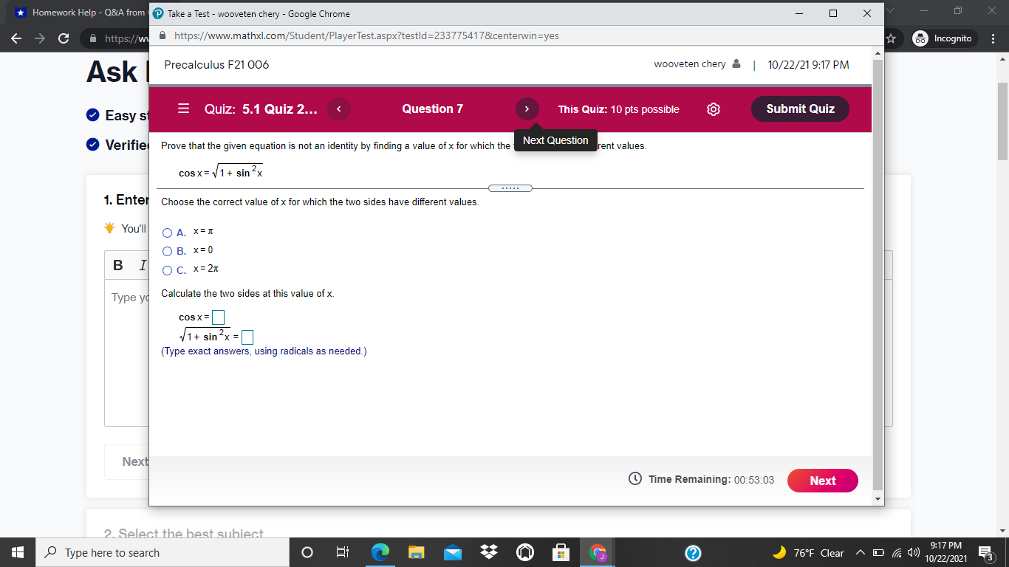The width and height of the screenshot is (1009, 567).
Task: Open Mail app from taskbar
Action: coord(452,553)
